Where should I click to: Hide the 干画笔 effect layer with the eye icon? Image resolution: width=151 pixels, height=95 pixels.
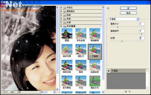point(109,71)
